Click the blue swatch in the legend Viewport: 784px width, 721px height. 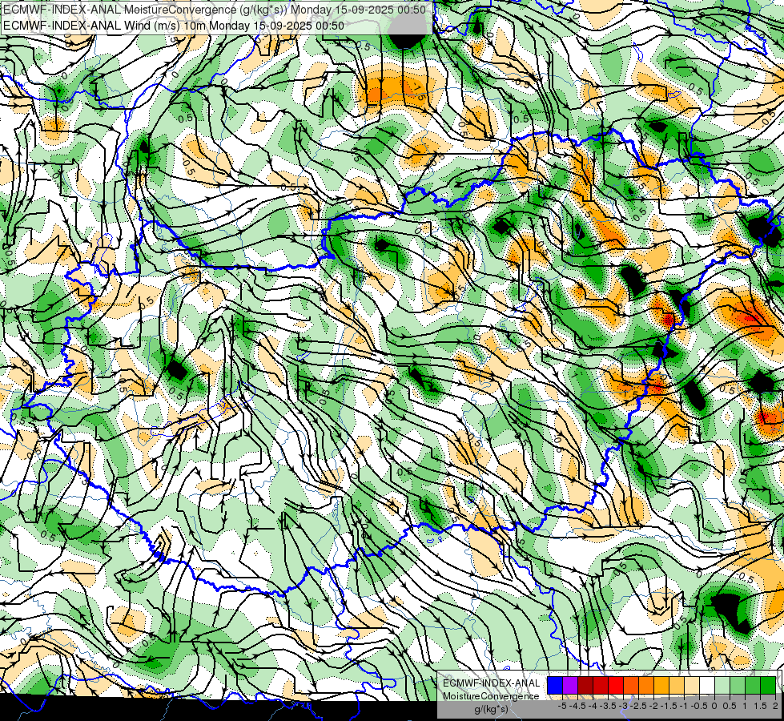(555, 685)
